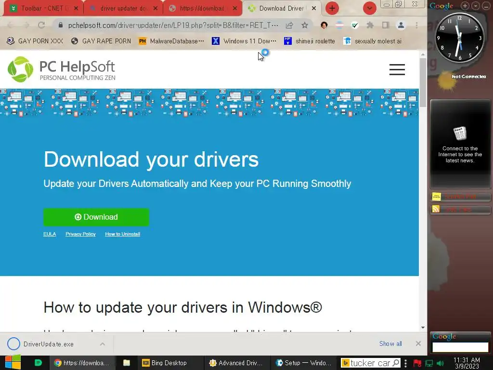Open the sticky note gadget
This screenshot has width=493, height=370.
460,197
